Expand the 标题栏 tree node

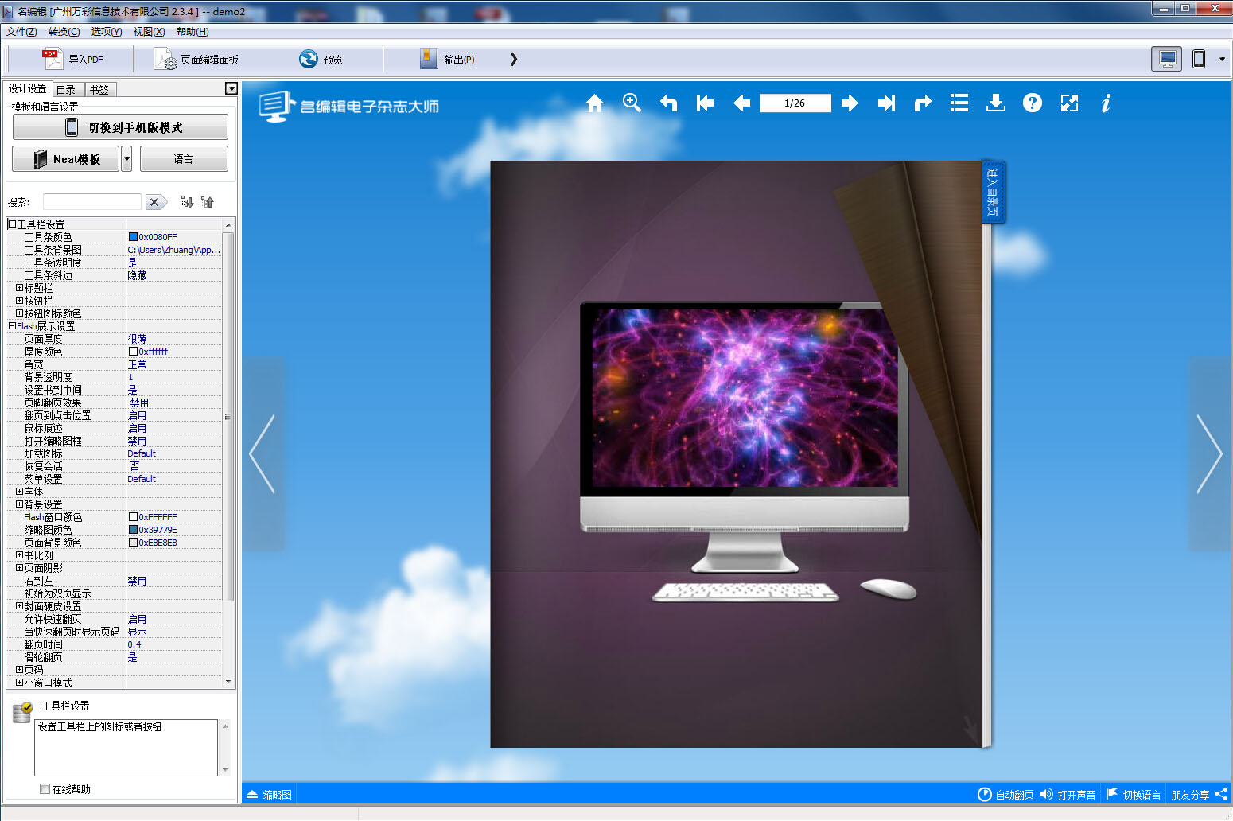(x=19, y=288)
